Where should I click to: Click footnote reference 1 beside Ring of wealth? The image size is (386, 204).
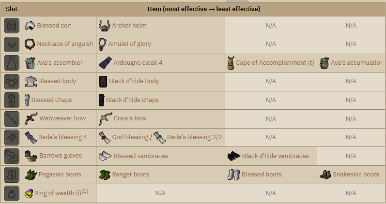(x=85, y=191)
